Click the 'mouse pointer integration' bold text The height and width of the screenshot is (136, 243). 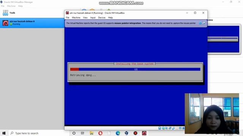tap(128, 23)
